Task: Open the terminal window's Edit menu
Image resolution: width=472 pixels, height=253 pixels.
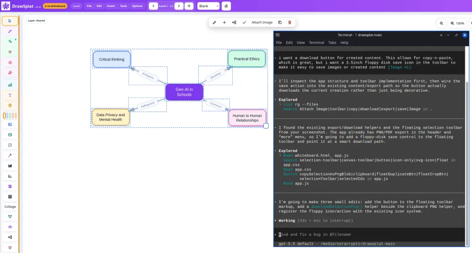Action: 289,43
